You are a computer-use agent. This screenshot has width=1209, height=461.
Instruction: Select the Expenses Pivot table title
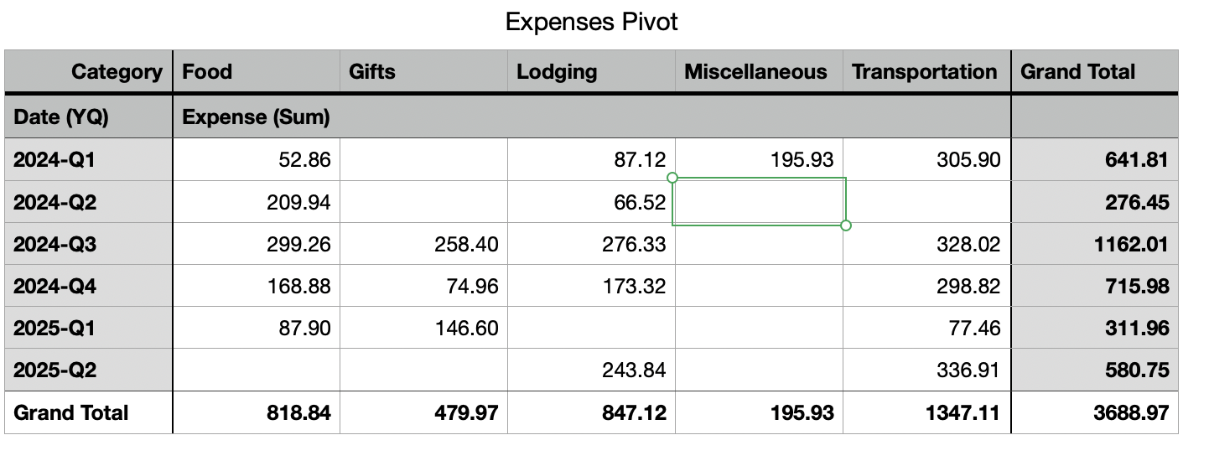(x=591, y=22)
